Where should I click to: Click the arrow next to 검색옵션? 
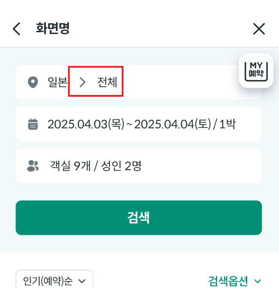(x=258, y=282)
